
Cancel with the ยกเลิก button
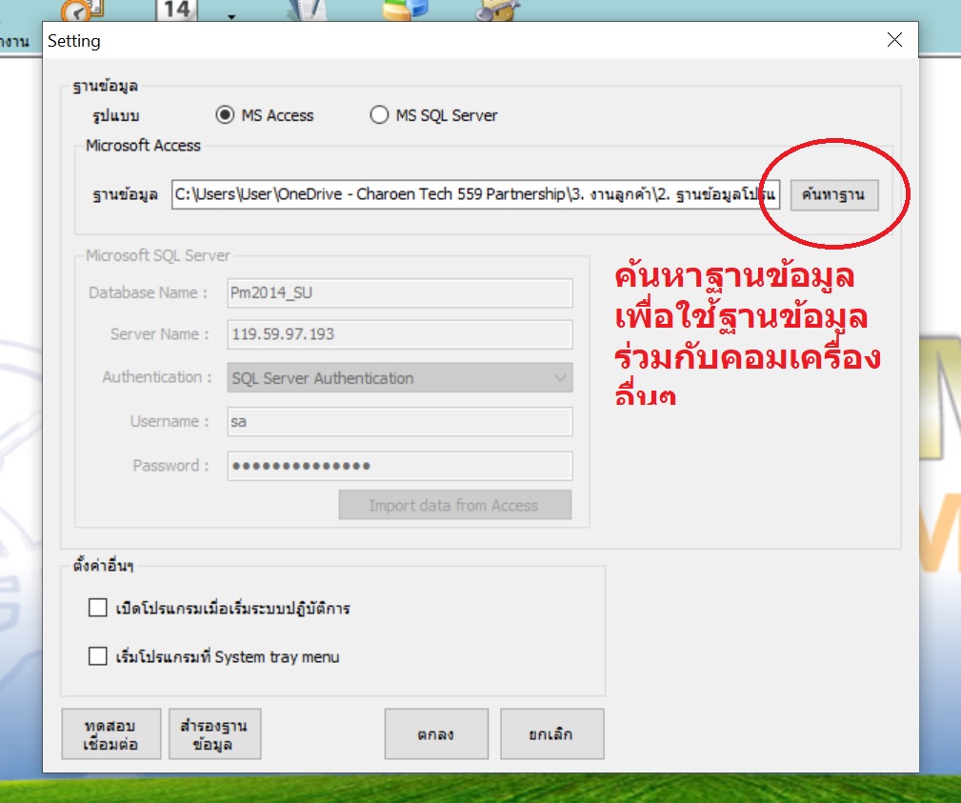tap(551, 734)
